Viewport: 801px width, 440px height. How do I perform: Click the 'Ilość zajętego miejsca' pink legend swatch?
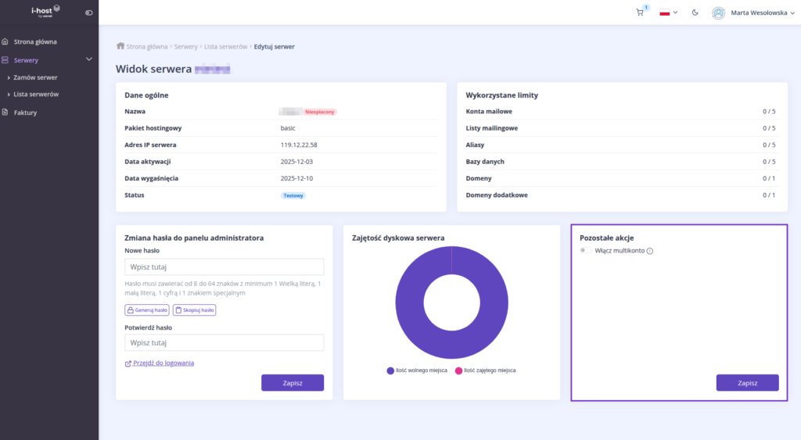[458, 370]
